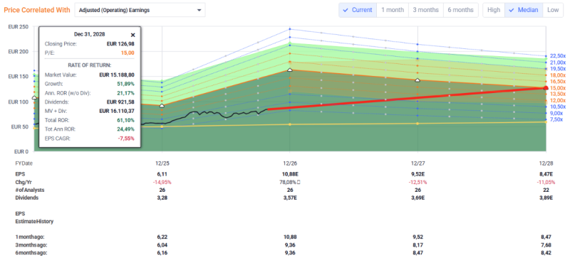This screenshot has height=265, width=570.
Task: Click the 7,50x multiple legend label
Action: tap(556, 119)
